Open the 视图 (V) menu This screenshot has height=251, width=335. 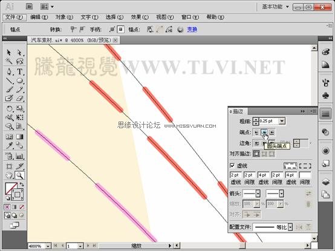click(164, 17)
